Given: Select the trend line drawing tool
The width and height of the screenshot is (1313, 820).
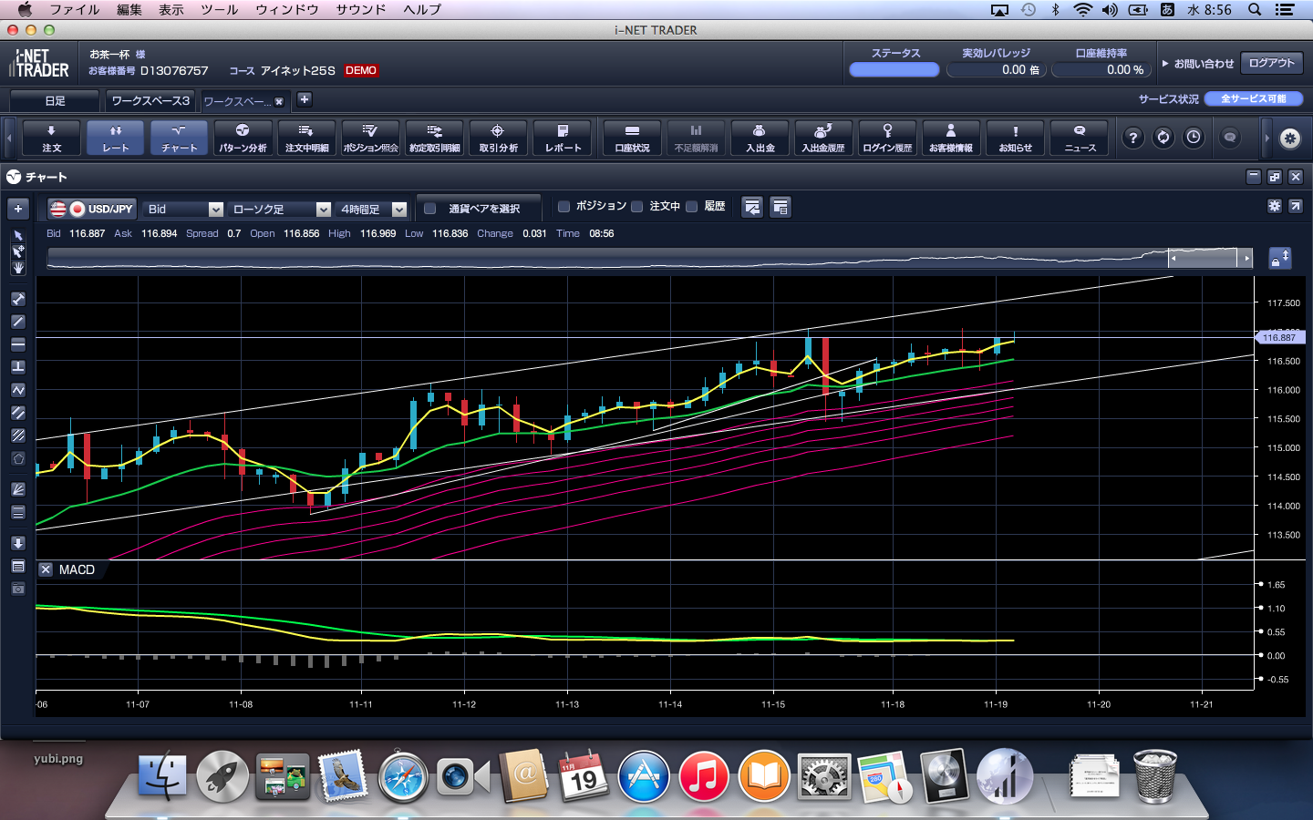Looking at the screenshot, I should tap(17, 322).
